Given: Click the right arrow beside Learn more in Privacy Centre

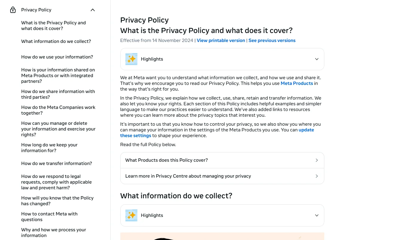Looking at the screenshot, I should point(316,176).
